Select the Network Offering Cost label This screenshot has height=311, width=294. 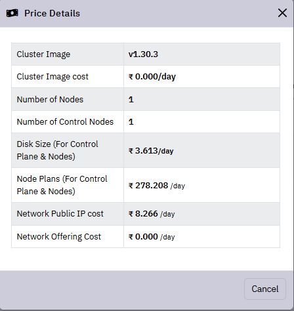coord(59,237)
